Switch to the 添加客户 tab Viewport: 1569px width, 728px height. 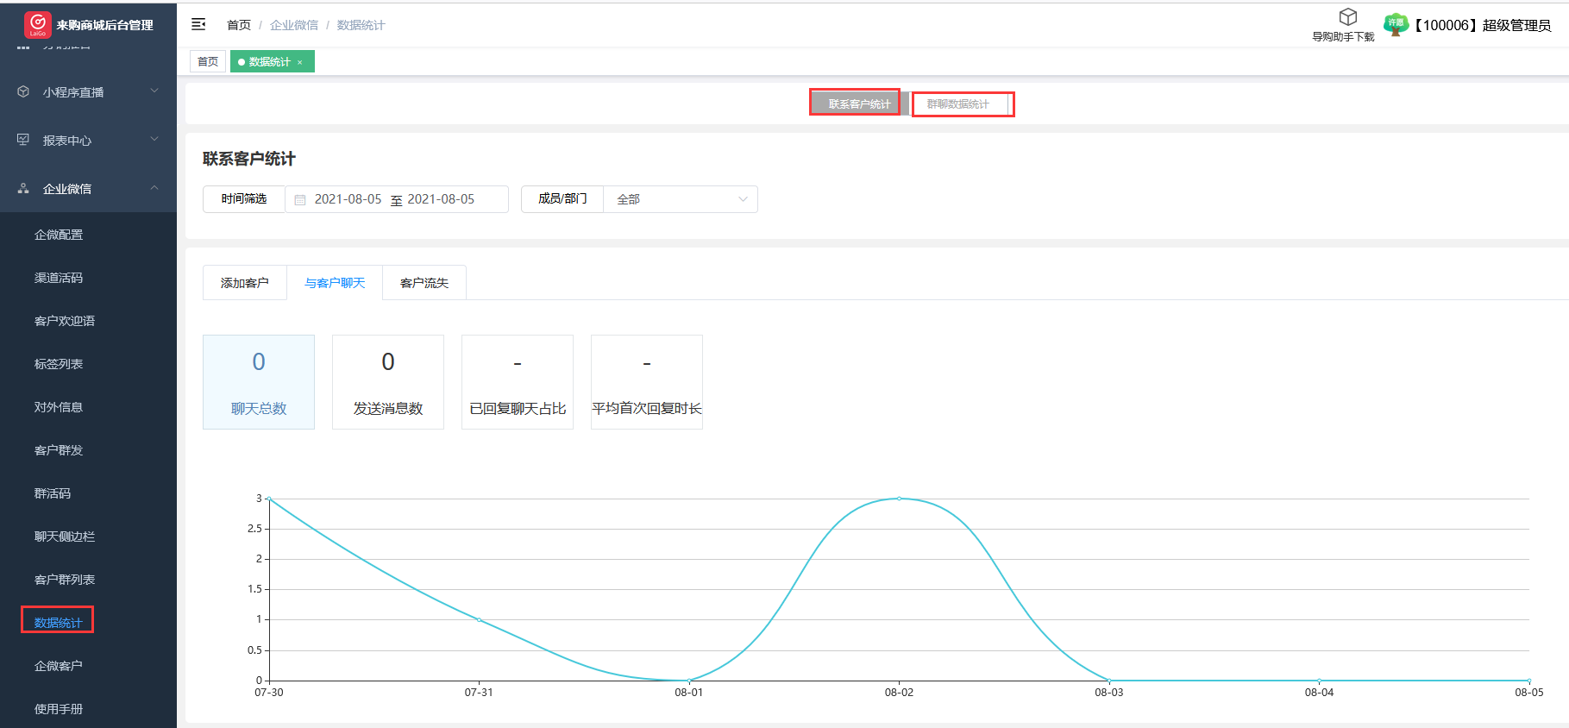[244, 283]
